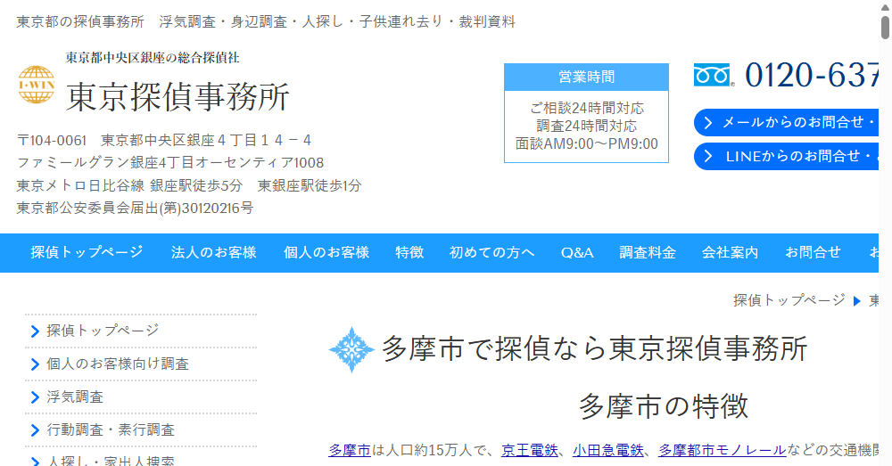This screenshot has width=892, height=466.
Task: Follow the 多摩都市モノレール hyperlink
Action: pyautogui.click(x=722, y=450)
